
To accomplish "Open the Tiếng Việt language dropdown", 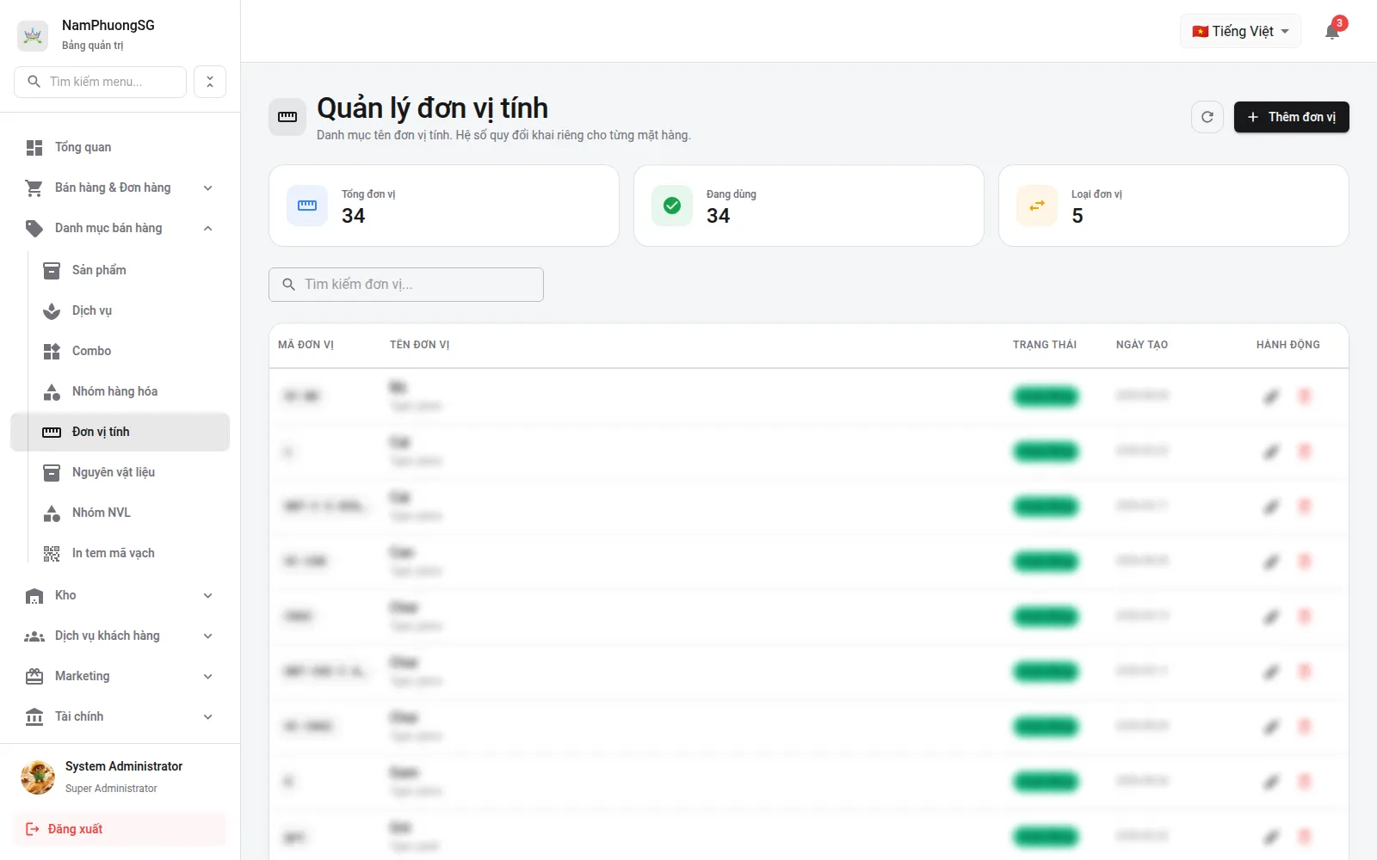I will 1240,31.
